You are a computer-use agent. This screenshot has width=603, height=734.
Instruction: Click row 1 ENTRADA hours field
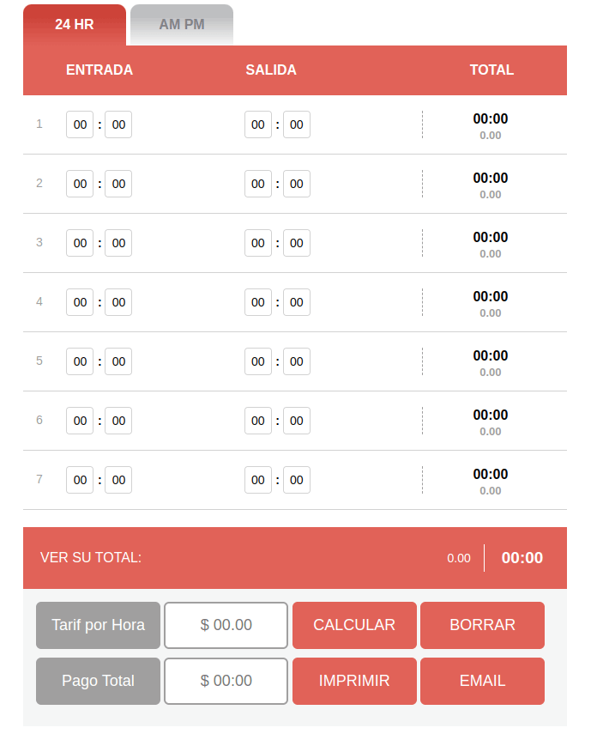[x=79, y=124]
